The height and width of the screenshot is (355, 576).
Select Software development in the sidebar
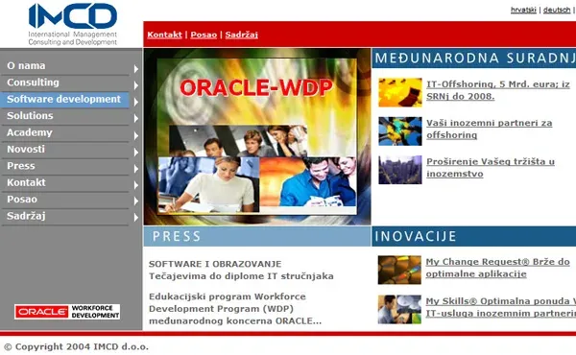65,99
